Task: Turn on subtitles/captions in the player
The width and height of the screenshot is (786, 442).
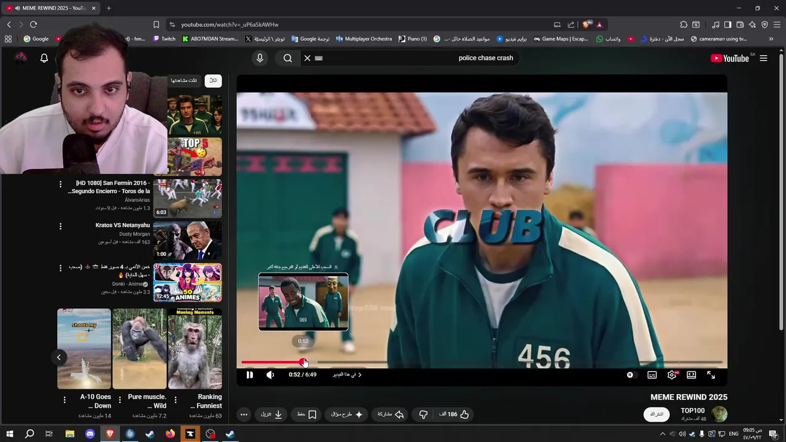Action: (652, 374)
